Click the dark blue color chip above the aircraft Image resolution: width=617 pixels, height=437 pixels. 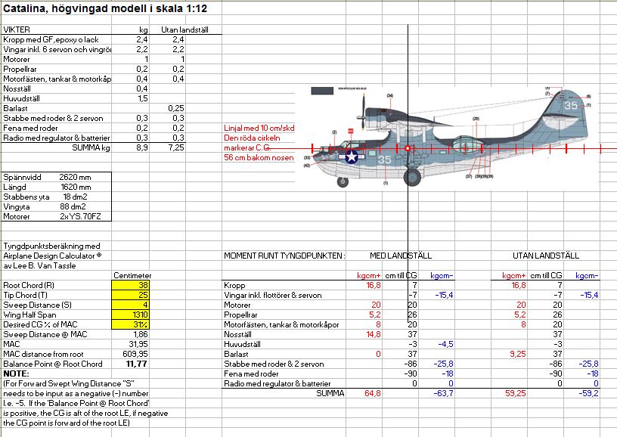coord(323,90)
